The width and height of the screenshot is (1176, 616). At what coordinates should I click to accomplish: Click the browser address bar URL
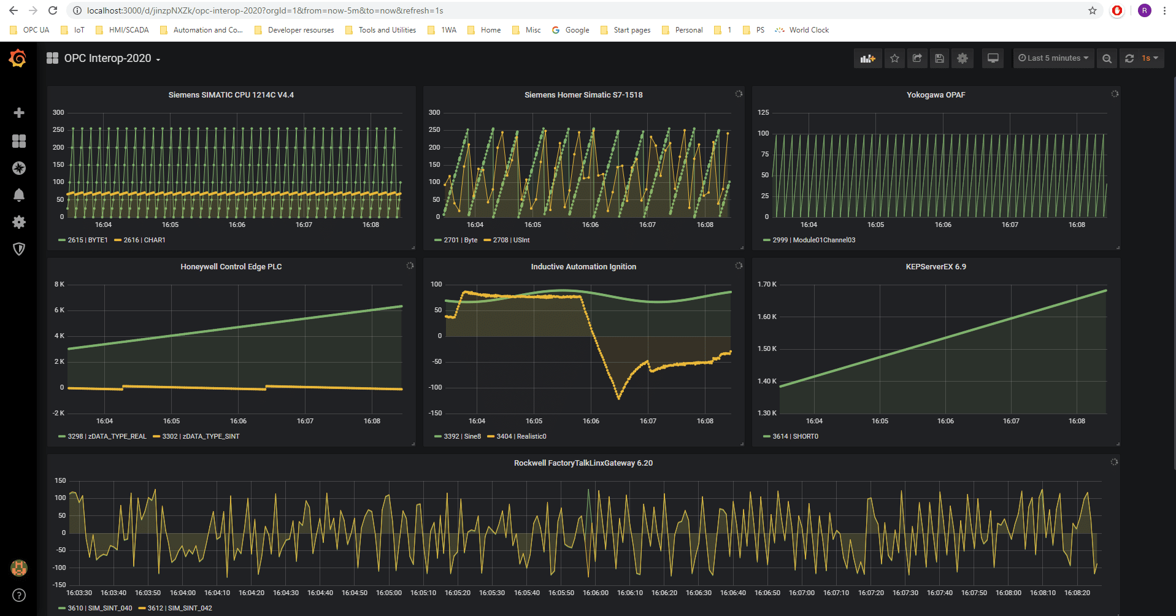click(265, 10)
